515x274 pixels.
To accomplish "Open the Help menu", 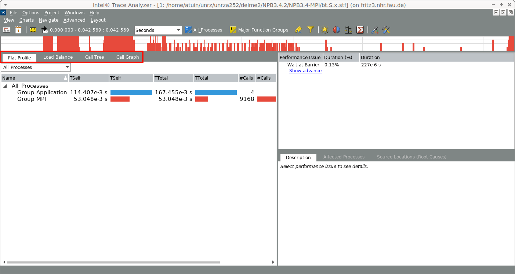I will (94, 12).
